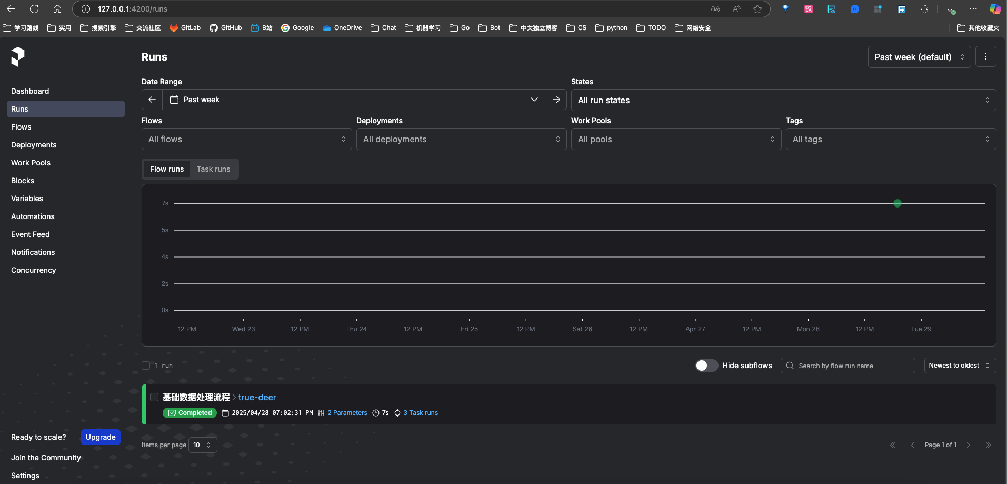Open the All run states dropdown

pos(783,100)
